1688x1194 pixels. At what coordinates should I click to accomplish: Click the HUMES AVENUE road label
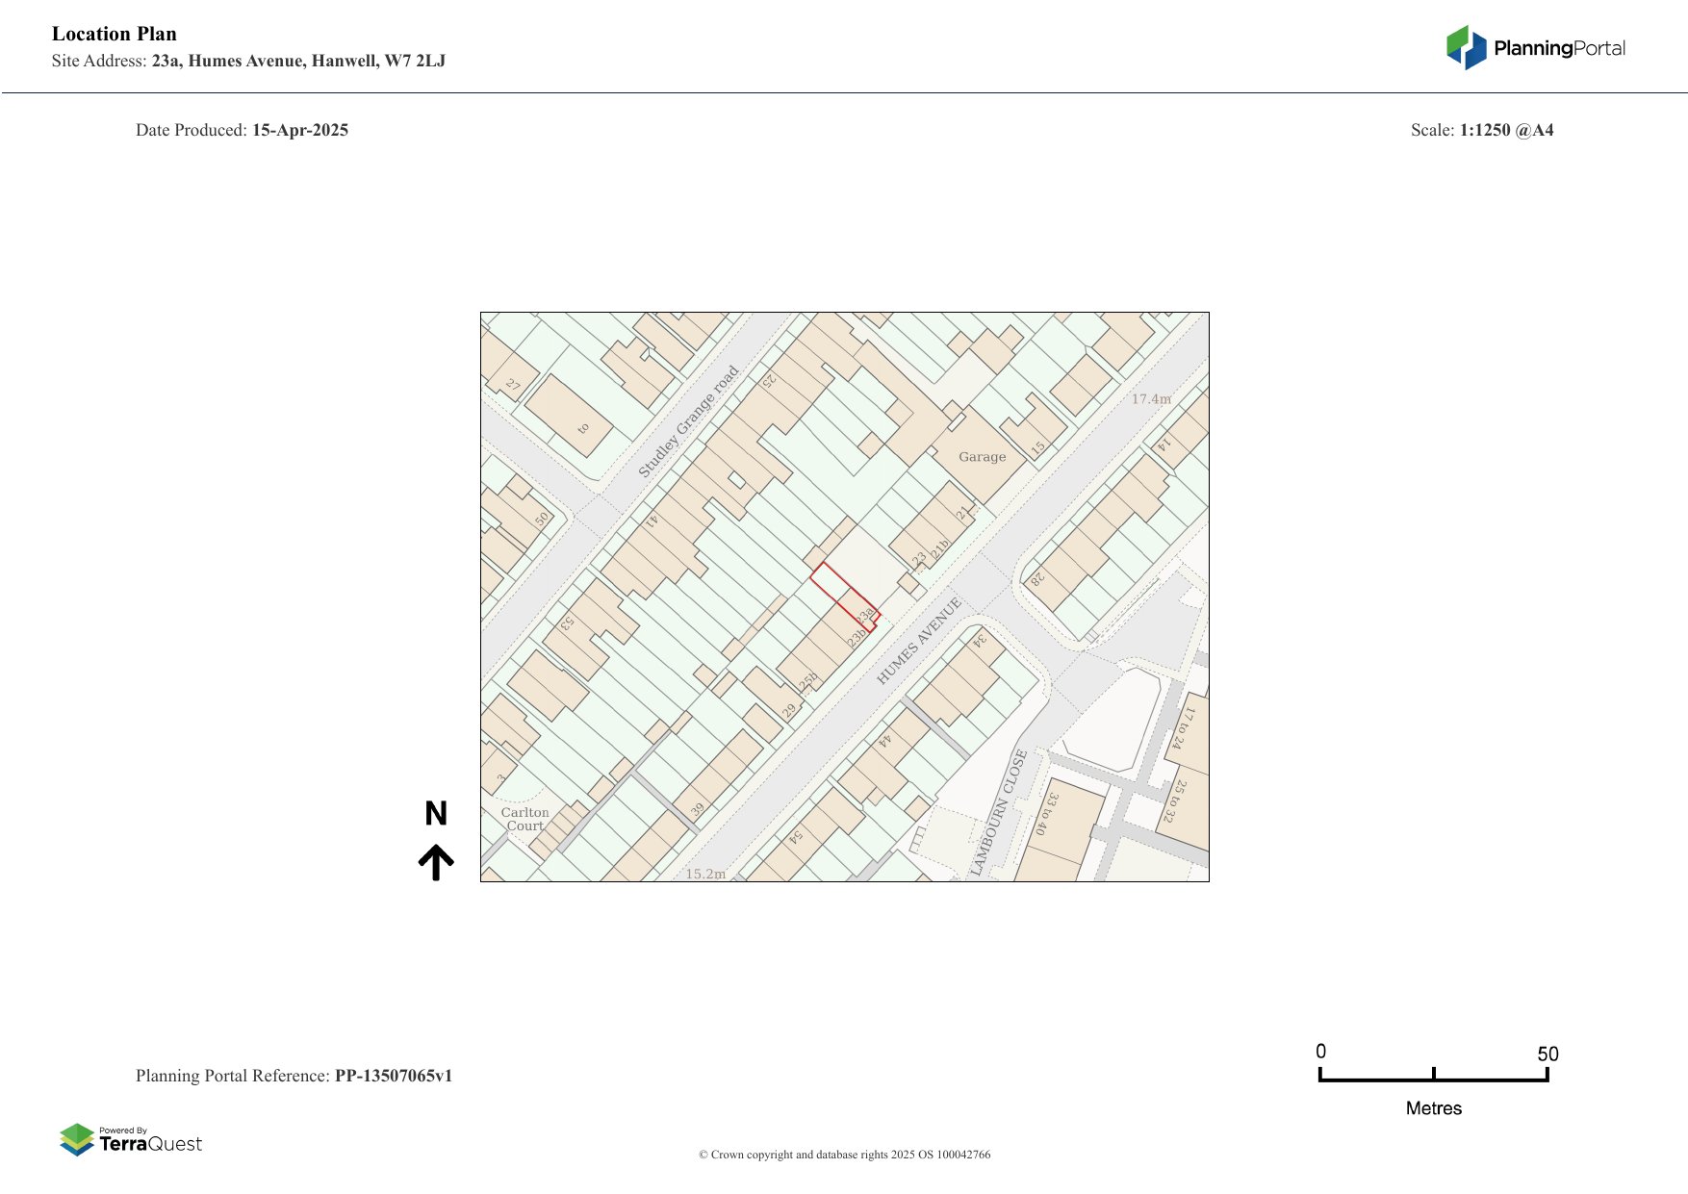[x=919, y=641]
